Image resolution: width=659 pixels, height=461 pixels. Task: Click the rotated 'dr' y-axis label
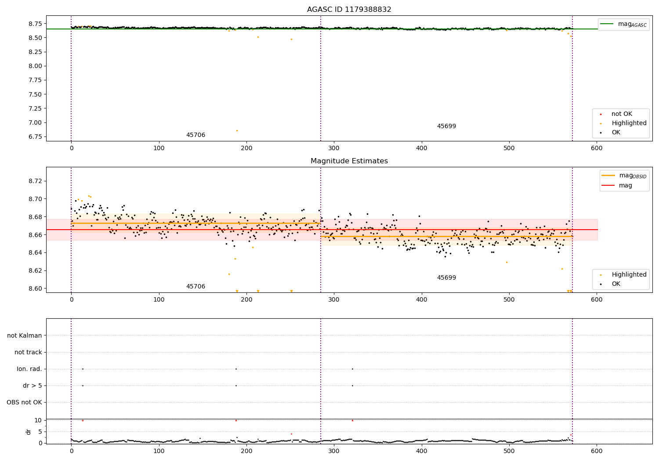[x=29, y=432]
